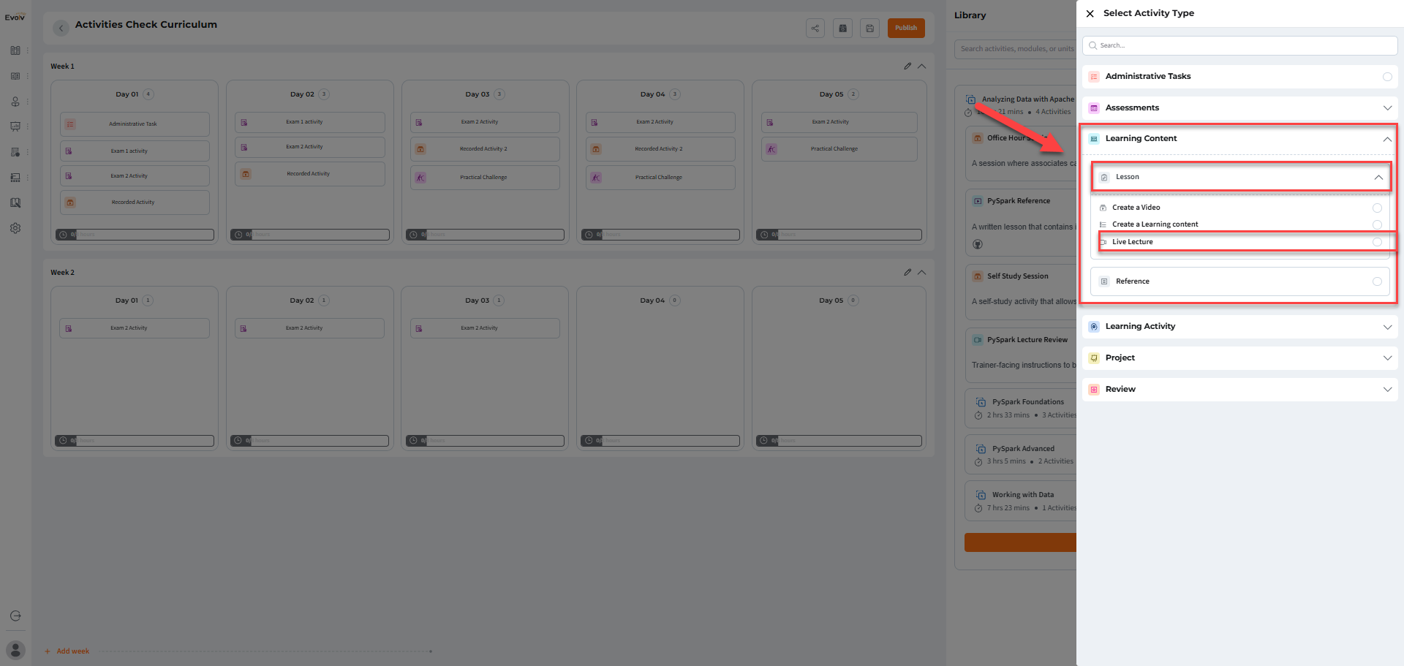
Task: Open the Practical Challenge card in Week 1 Day 05
Action: (x=839, y=149)
